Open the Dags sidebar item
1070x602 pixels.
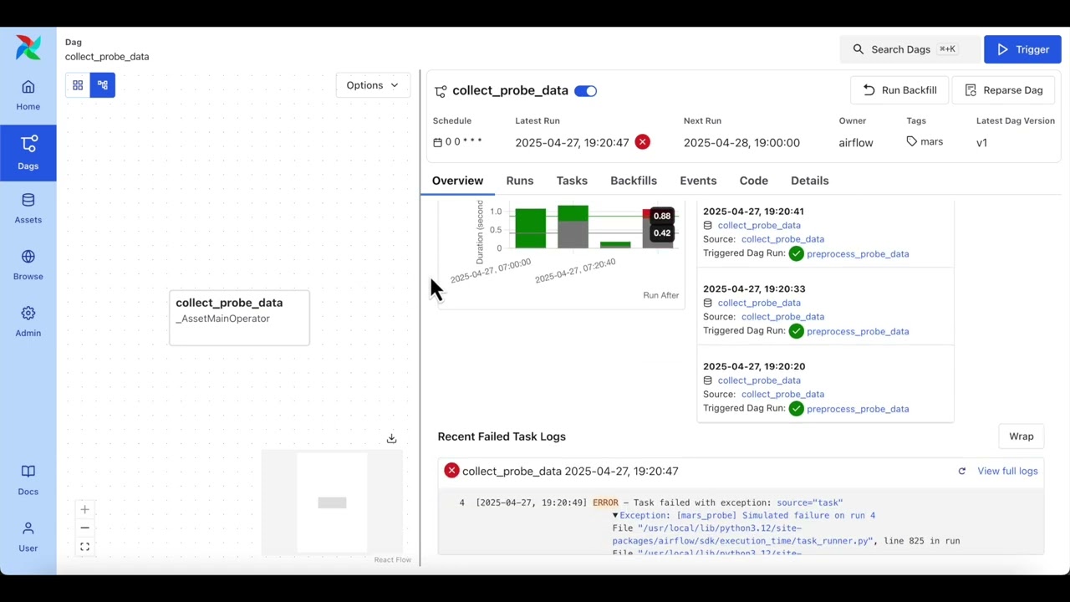point(28,153)
